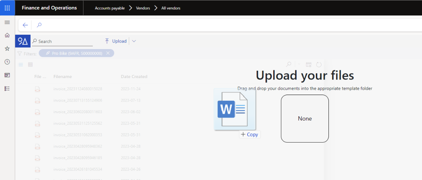
Task: Open Recent clock icon in sidebar
Action: (x=7, y=62)
